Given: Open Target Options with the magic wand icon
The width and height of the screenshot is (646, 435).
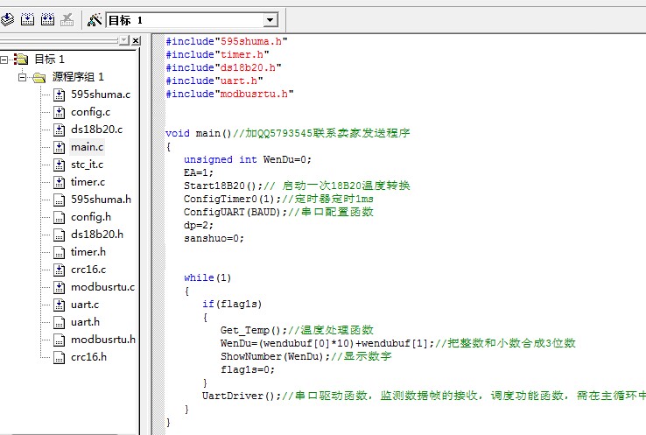Looking at the screenshot, I should pyautogui.click(x=95, y=19).
